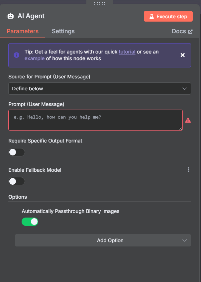
Task: Click the resize grip of the prompt textarea
Action: point(181,129)
